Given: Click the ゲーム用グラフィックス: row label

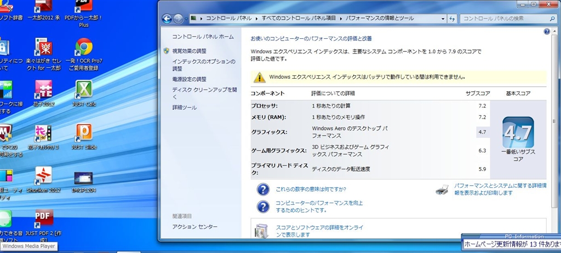Looking at the screenshot, I should click(x=279, y=151).
